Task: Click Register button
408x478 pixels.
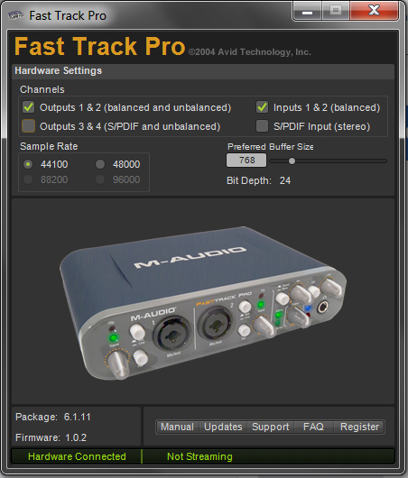Action: pyautogui.click(x=359, y=427)
